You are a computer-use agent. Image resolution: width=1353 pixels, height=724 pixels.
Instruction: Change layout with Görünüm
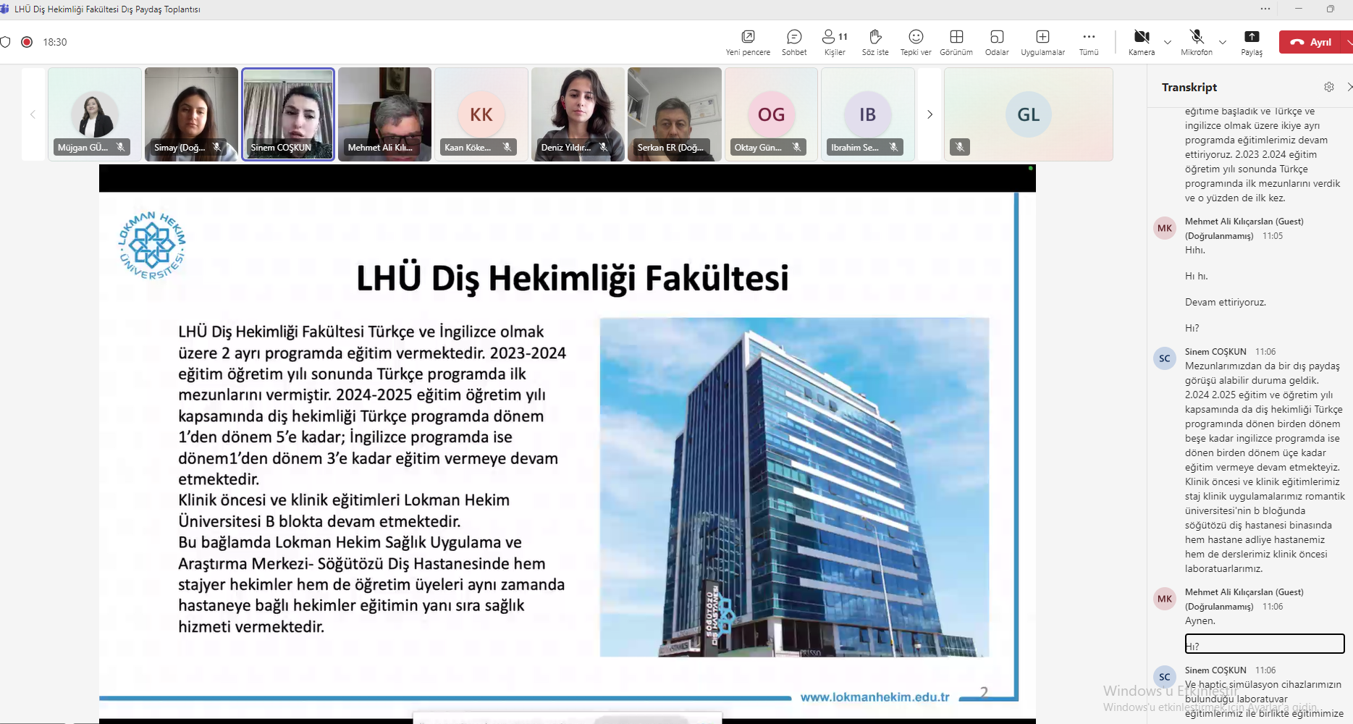click(x=956, y=42)
